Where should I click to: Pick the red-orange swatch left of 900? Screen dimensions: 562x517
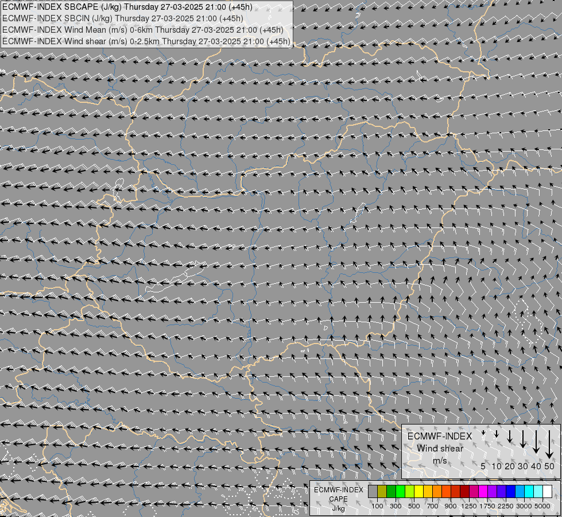[x=446, y=491]
